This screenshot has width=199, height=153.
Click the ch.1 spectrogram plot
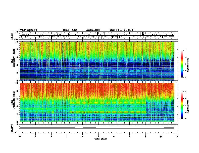click(x=97, y=61)
